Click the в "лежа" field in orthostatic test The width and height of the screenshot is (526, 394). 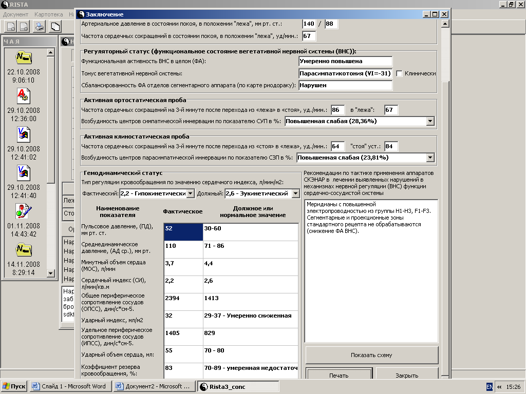point(391,110)
